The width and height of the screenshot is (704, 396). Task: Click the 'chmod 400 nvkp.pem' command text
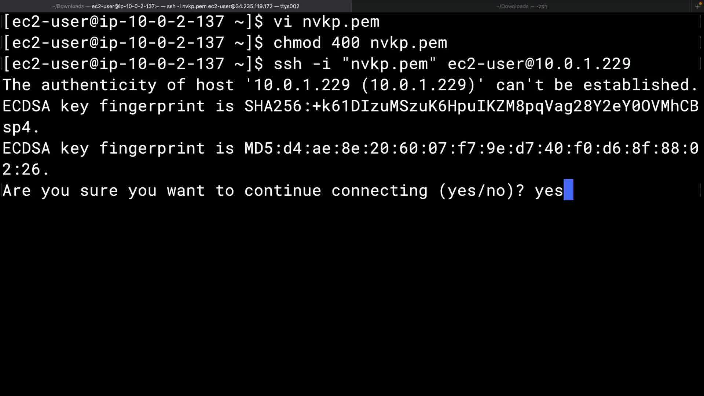point(360,43)
